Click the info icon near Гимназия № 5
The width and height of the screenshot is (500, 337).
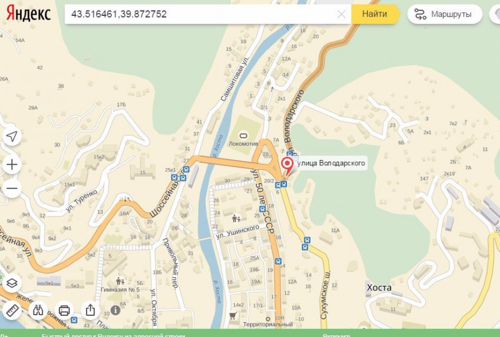(115, 309)
